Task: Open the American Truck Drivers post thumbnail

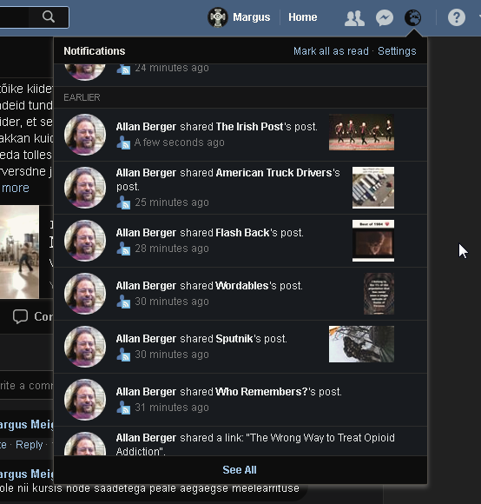Action: point(373,188)
